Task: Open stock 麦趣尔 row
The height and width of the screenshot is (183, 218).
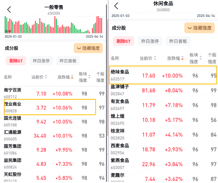Action: click(164, 177)
